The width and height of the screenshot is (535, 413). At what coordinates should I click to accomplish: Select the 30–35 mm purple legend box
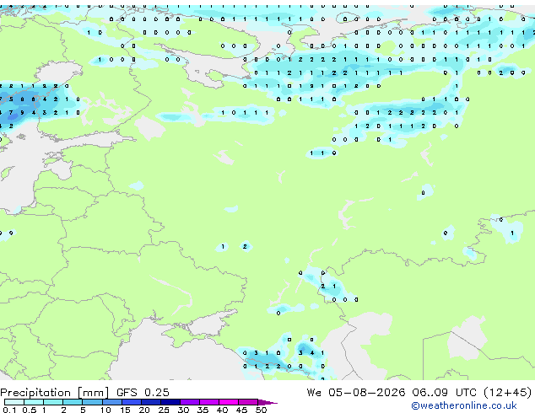pyautogui.click(x=189, y=402)
